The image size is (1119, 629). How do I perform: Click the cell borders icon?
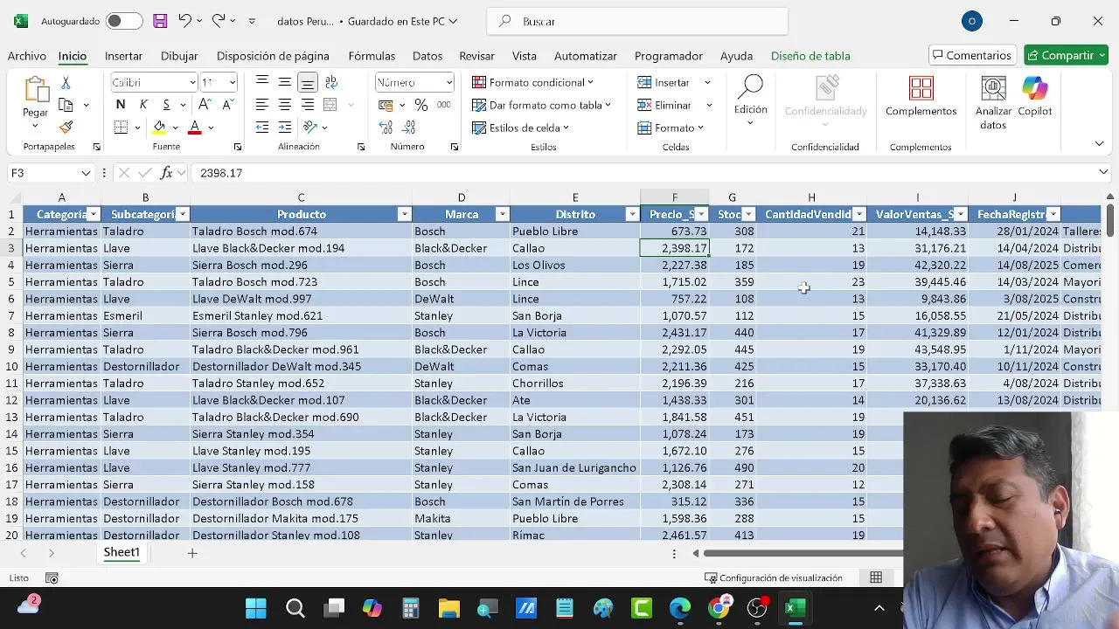pos(122,128)
